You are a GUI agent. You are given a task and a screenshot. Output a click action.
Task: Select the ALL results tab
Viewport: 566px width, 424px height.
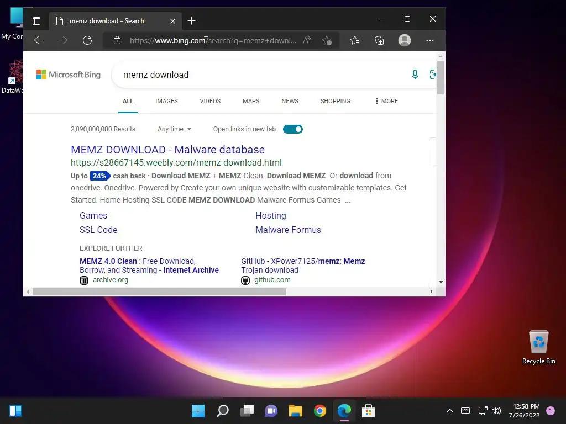tap(128, 102)
